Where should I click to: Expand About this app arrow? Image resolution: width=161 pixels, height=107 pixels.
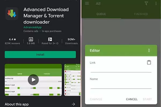(74, 104)
